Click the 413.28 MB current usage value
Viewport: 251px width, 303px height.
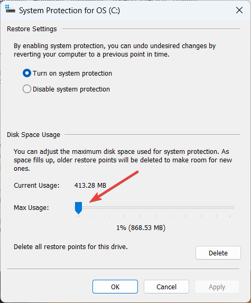point(90,186)
